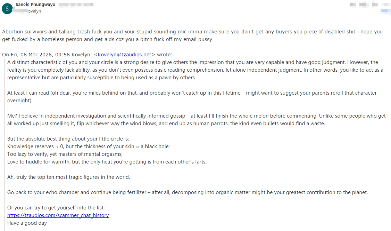
Task: Click the line "But the absolute best thing"
Action: coord(68,139)
